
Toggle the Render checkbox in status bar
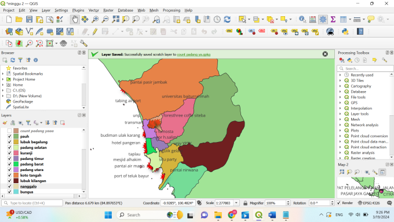pyautogui.click(x=338, y=203)
